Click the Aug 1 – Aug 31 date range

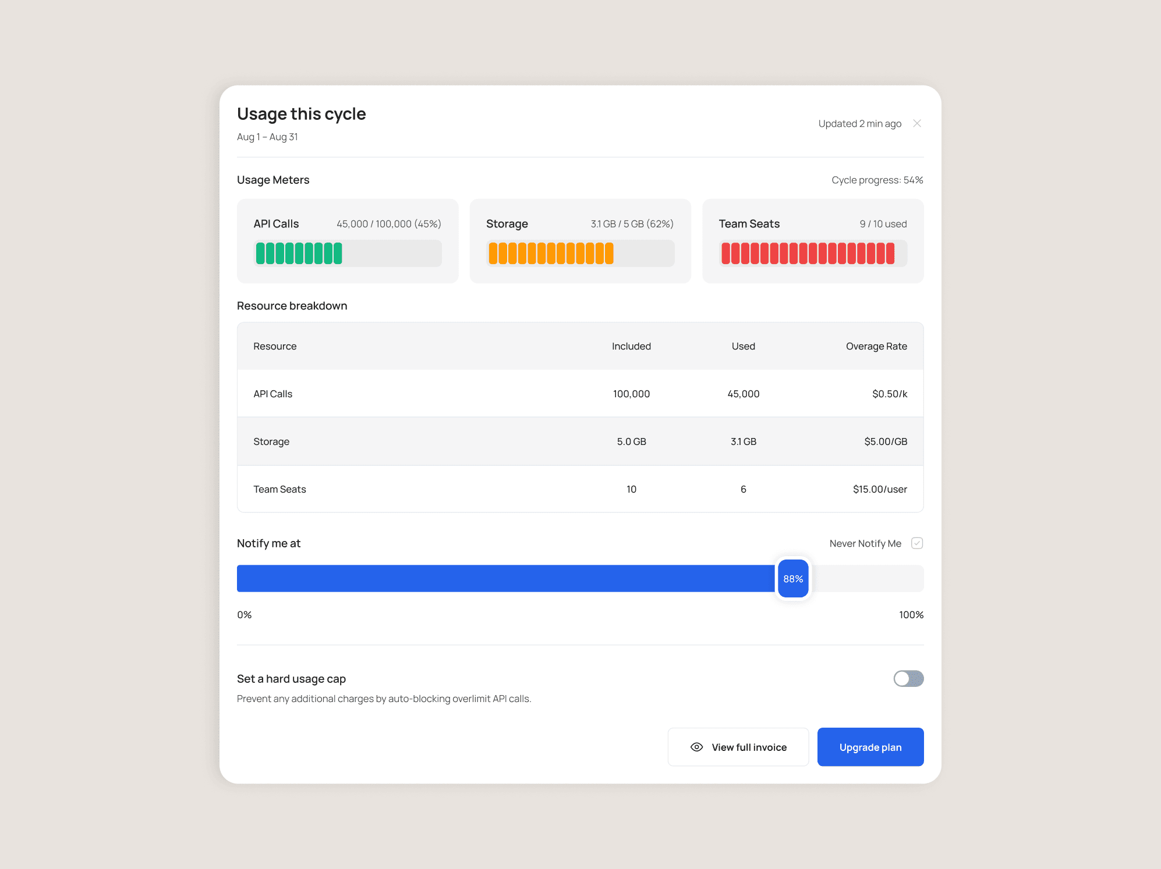point(267,137)
